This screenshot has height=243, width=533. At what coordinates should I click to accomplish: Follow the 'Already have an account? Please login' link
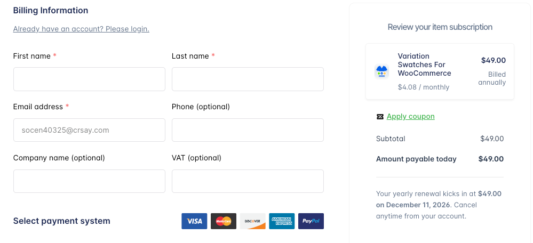coord(81,29)
